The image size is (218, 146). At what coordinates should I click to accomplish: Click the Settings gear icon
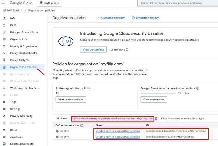(x=4, y=109)
